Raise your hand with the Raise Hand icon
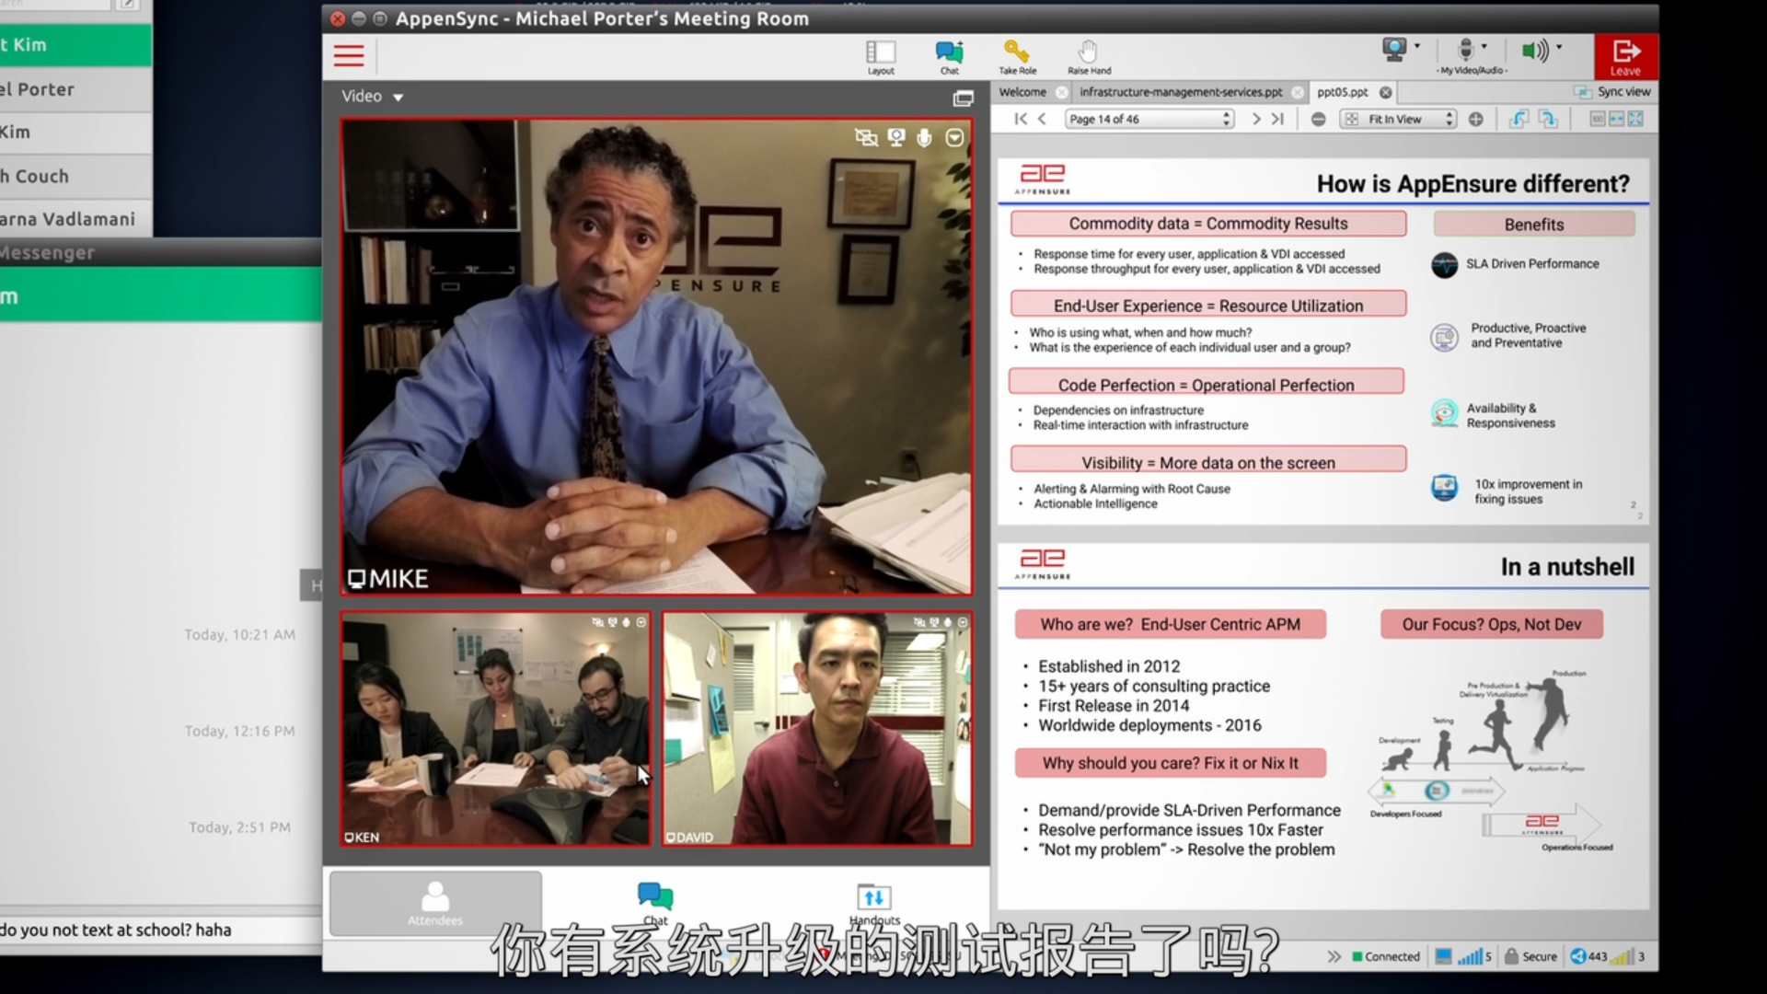1767x994 pixels. click(1089, 57)
